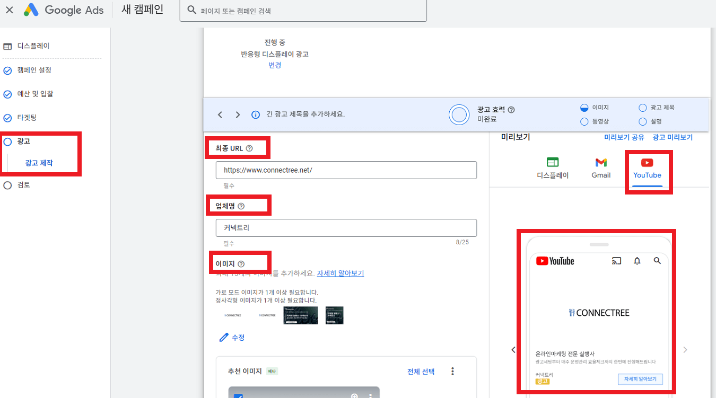
Task: Click 광고 미리보기 link
Action: pyautogui.click(x=673, y=137)
